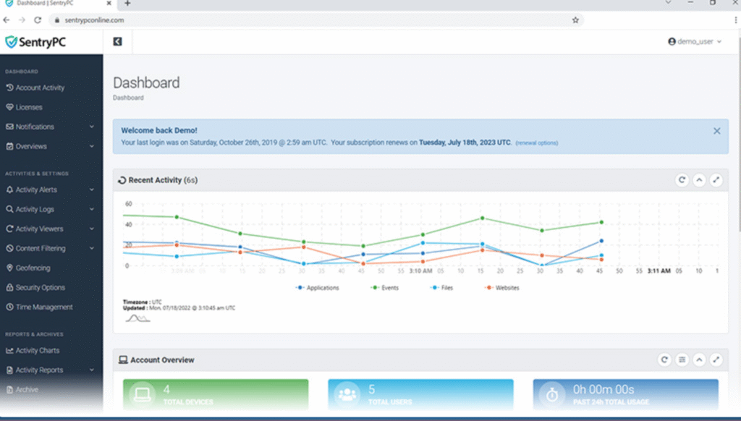
Task: View site info via the lock icon
Action: (x=57, y=20)
